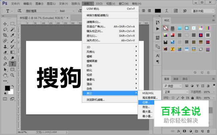This screenshot has height=135, width=217.
Task: Select the Hand tool
Action: pyautogui.click(x=5, y=75)
